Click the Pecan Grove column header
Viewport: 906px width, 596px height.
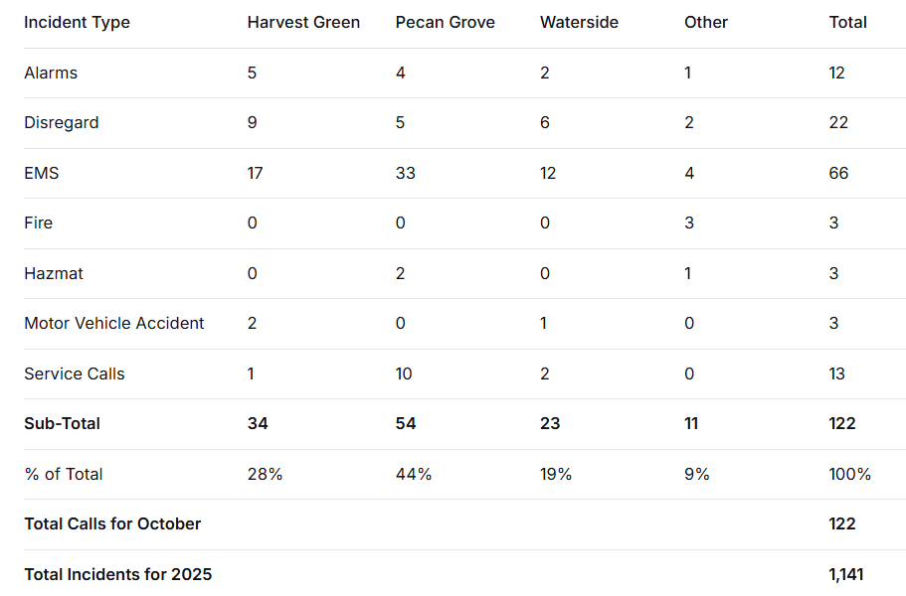pyautogui.click(x=445, y=22)
